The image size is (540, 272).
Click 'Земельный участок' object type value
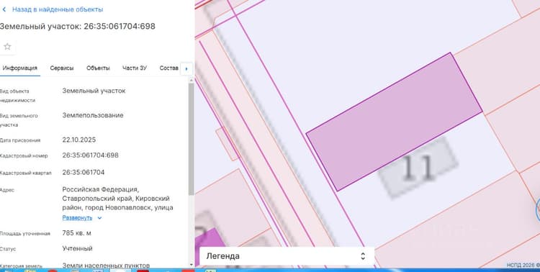tap(94, 91)
